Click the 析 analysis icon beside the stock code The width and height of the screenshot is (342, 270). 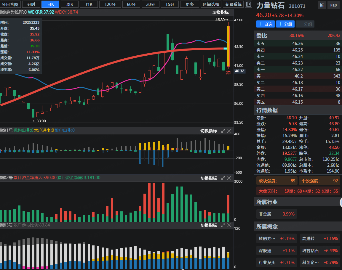pos(321,5)
